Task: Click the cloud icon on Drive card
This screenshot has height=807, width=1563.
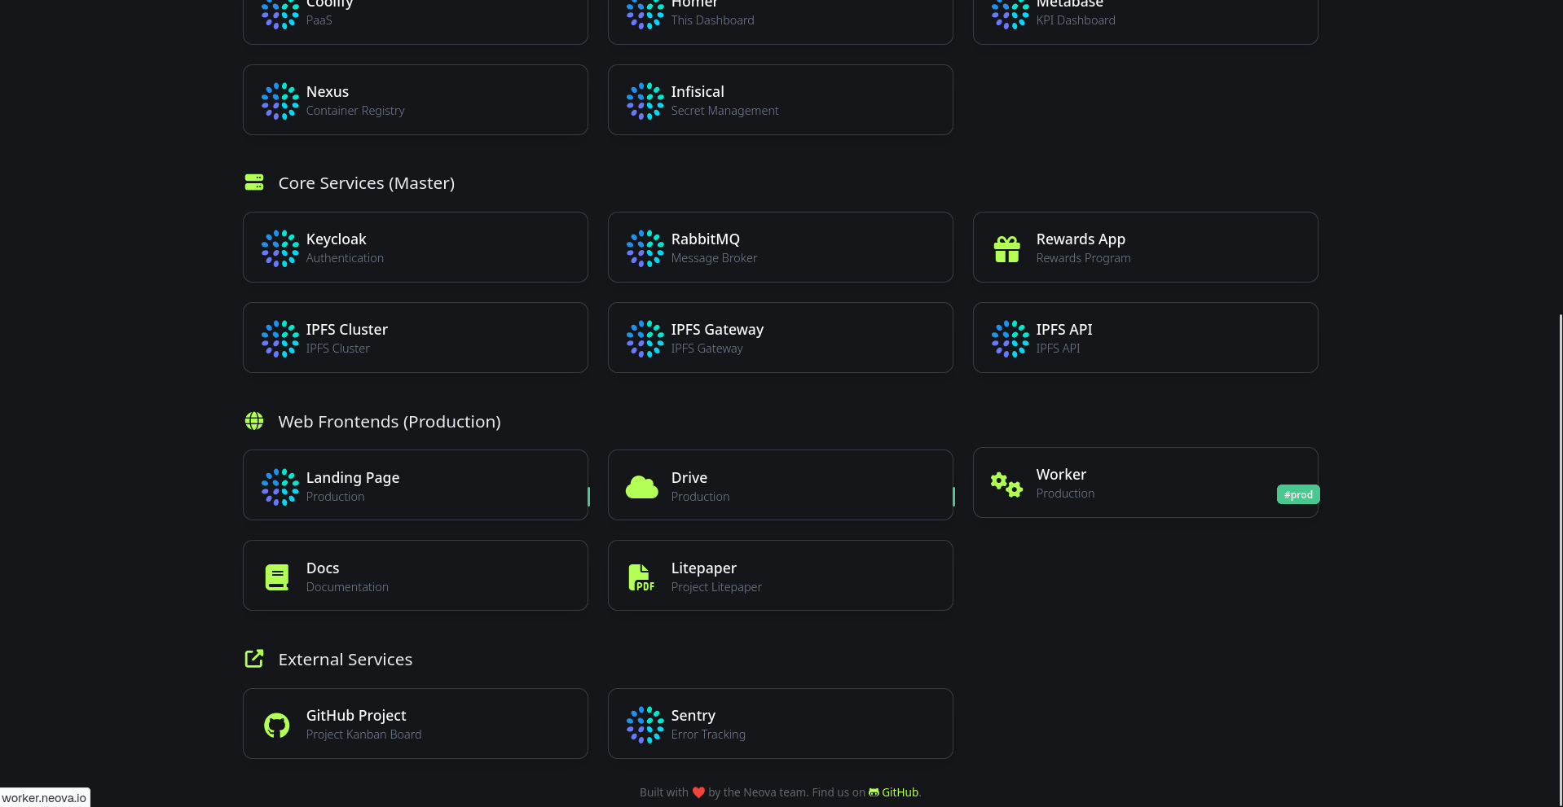Action: click(641, 487)
